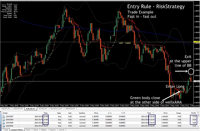Open the Alerts terminal tab

point(36,130)
